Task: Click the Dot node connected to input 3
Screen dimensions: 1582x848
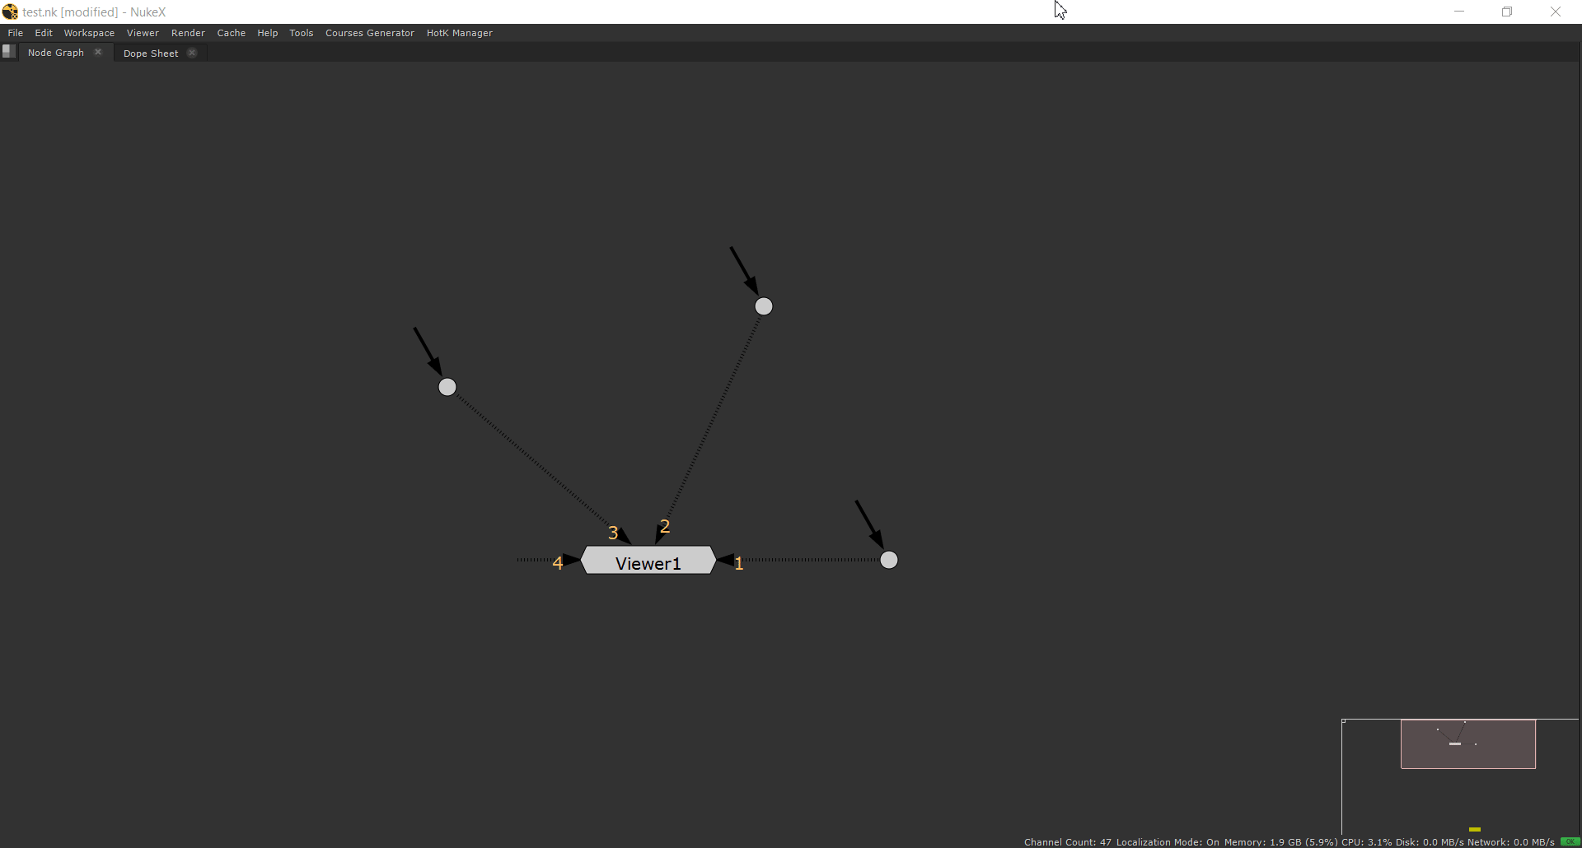Action: pos(447,386)
